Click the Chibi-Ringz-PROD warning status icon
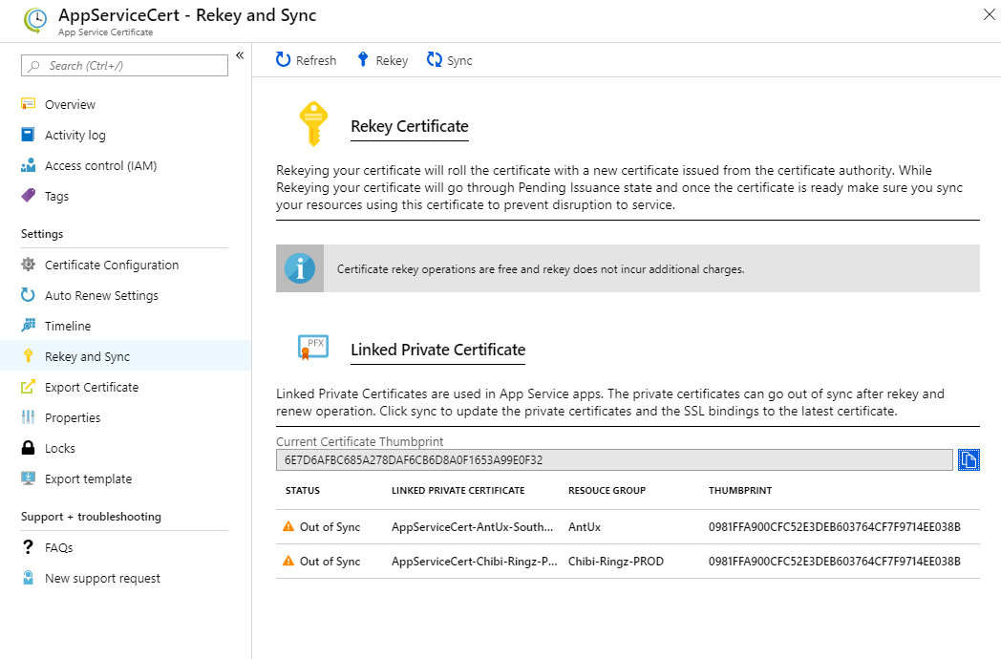This screenshot has width=1001, height=659. (x=288, y=562)
